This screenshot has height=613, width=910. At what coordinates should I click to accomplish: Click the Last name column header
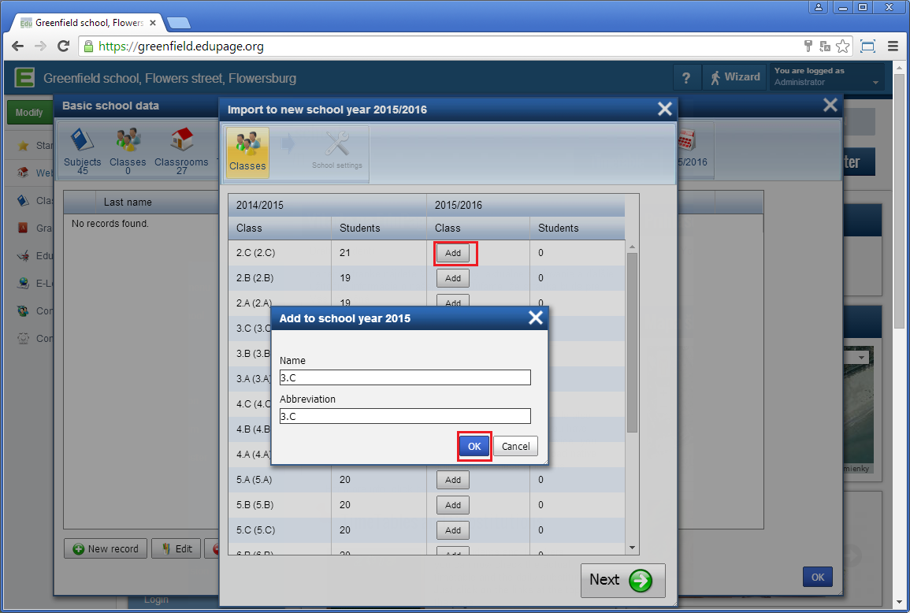click(x=128, y=202)
